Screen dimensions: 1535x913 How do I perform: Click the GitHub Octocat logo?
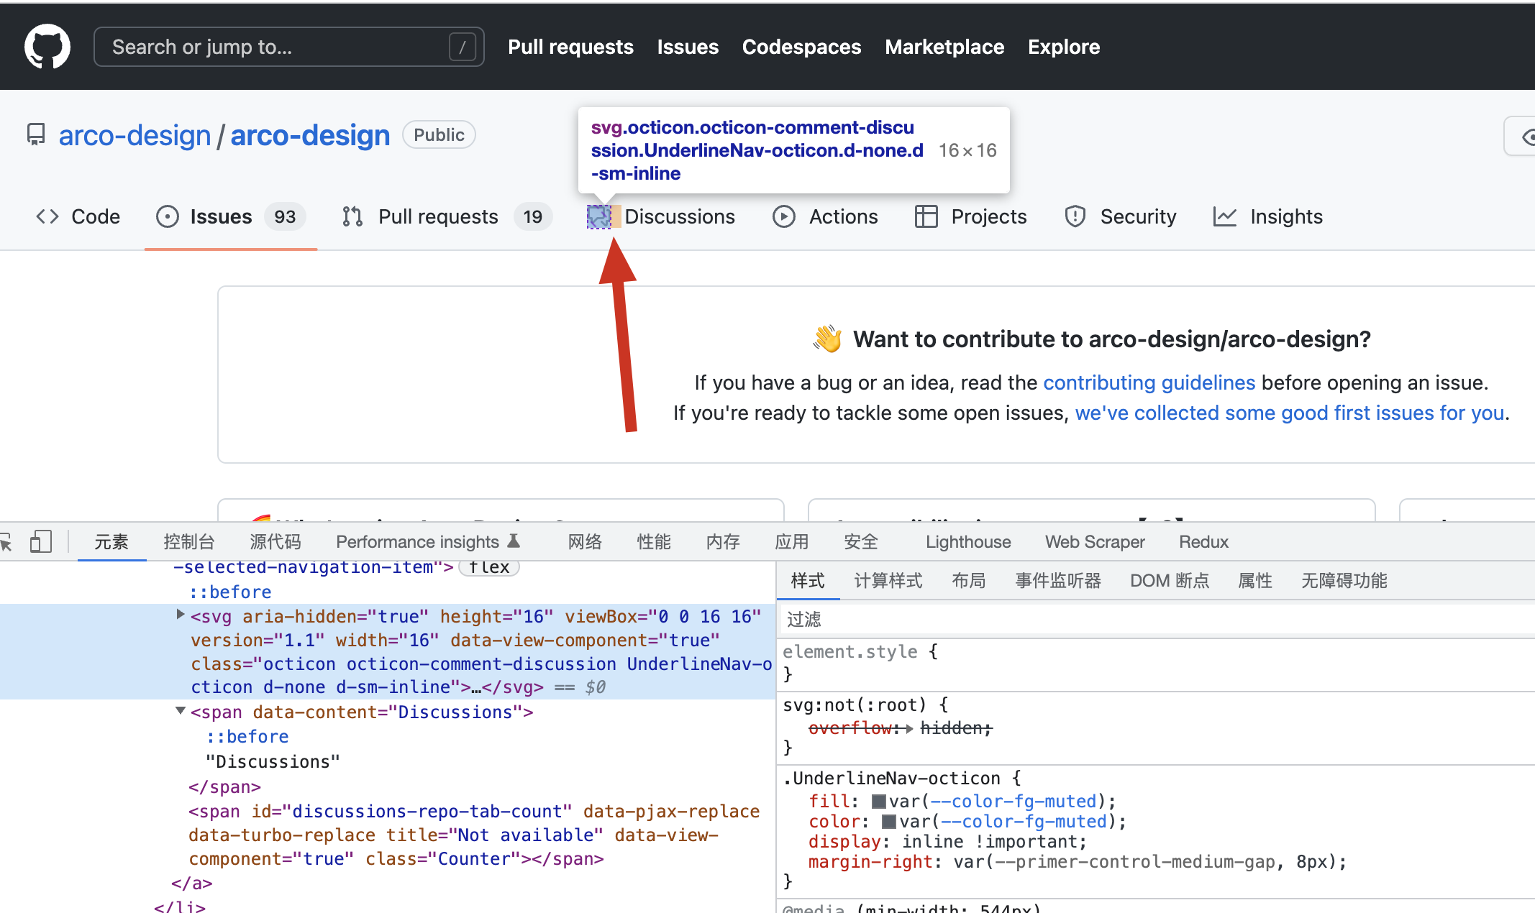tap(47, 47)
